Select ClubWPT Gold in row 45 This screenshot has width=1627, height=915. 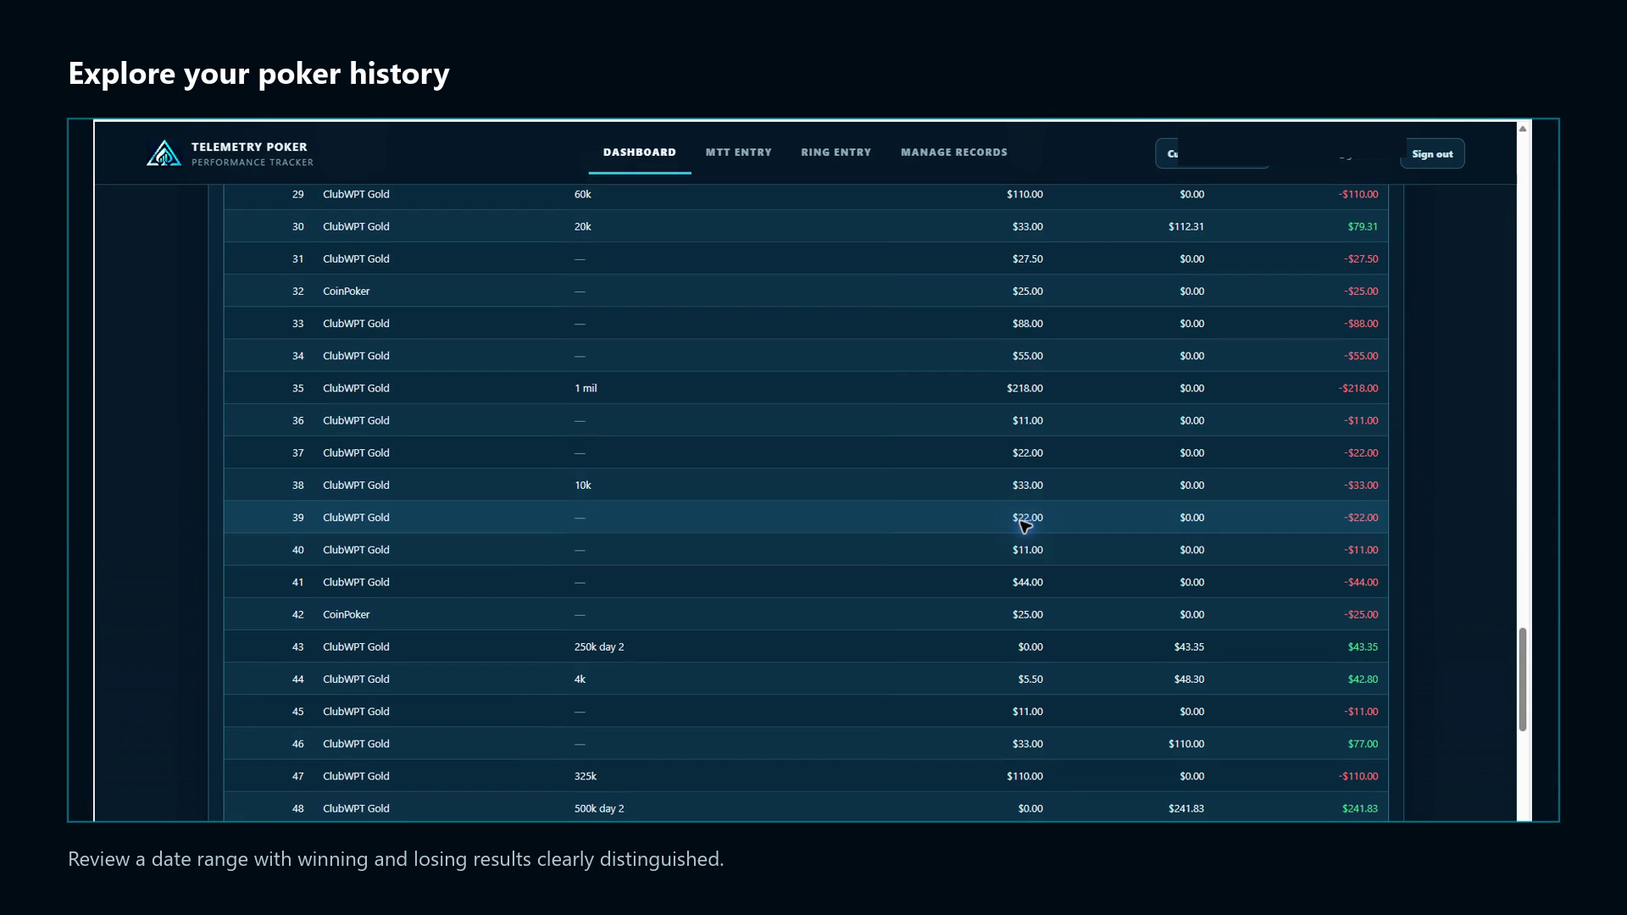coord(356,712)
